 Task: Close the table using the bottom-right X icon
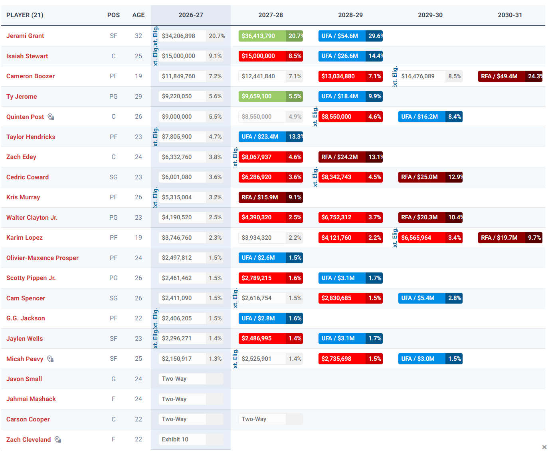pos(544,447)
